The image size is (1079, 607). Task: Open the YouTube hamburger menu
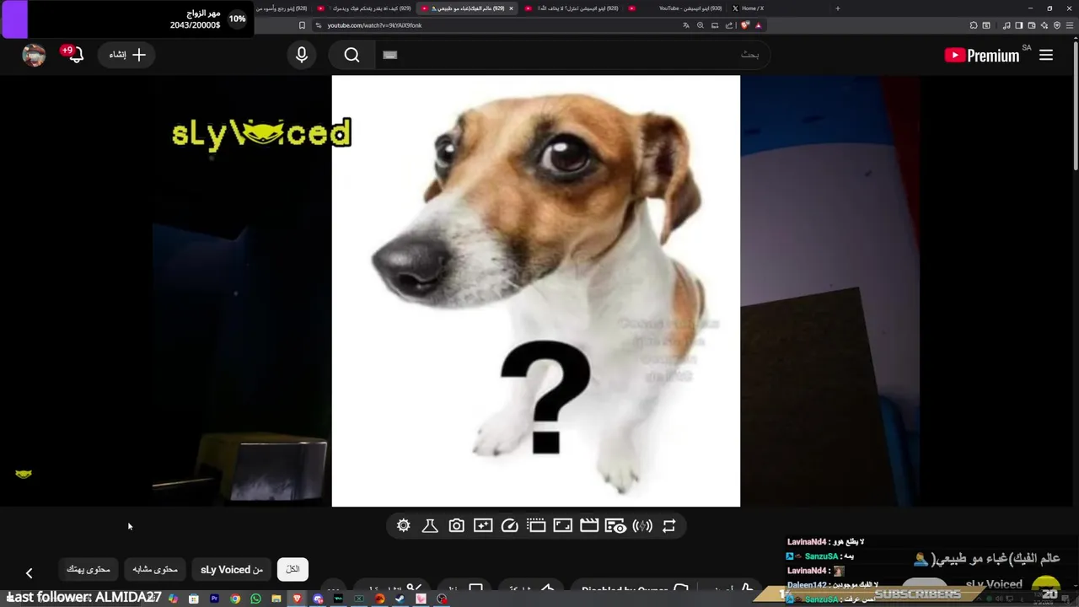point(1046,55)
